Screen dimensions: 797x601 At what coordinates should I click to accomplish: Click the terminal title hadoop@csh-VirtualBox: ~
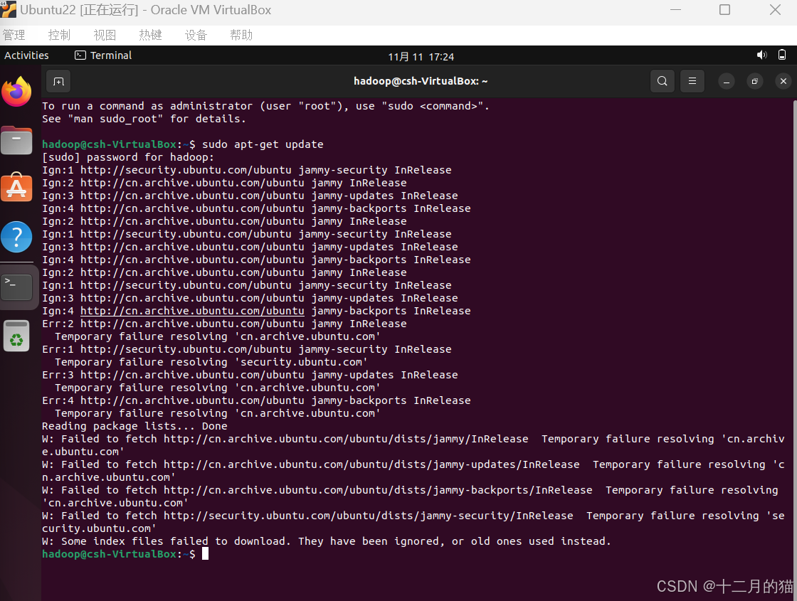421,81
